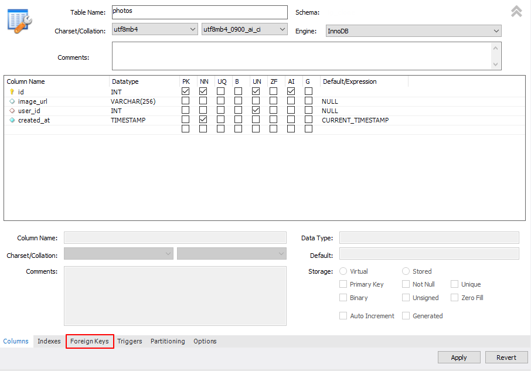Check G checkbox for created_at row
531x371 pixels.
point(308,120)
